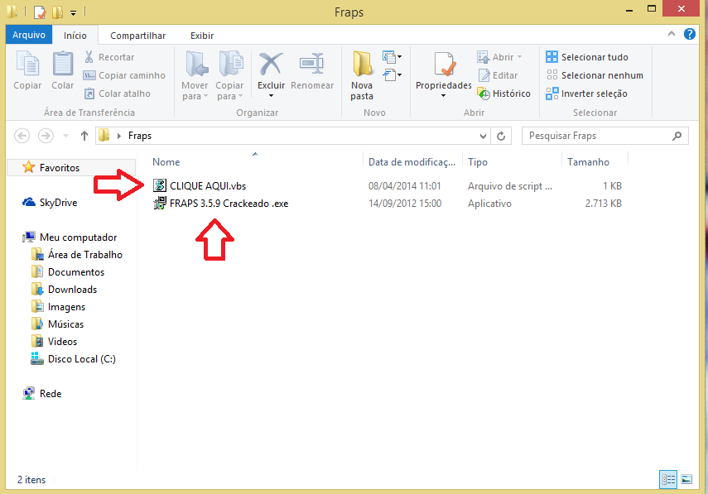708x494 pixels.
Task: Select Meu computador in the sidebar
Action: tap(70, 237)
